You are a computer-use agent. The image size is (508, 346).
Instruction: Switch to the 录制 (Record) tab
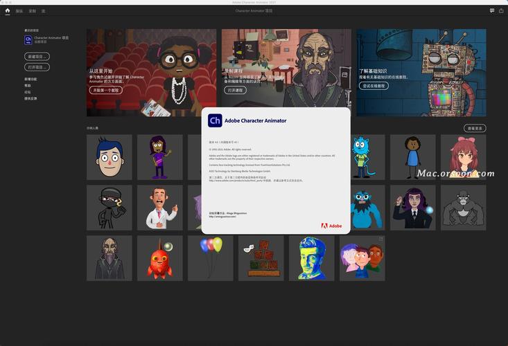pos(32,11)
